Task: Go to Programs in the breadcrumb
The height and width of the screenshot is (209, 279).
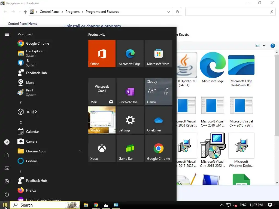Action: click(x=72, y=12)
